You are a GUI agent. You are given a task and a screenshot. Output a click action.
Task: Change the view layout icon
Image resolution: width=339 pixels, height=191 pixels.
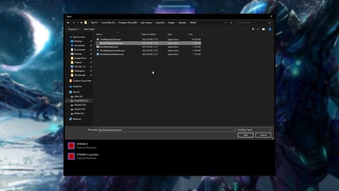[253, 29]
